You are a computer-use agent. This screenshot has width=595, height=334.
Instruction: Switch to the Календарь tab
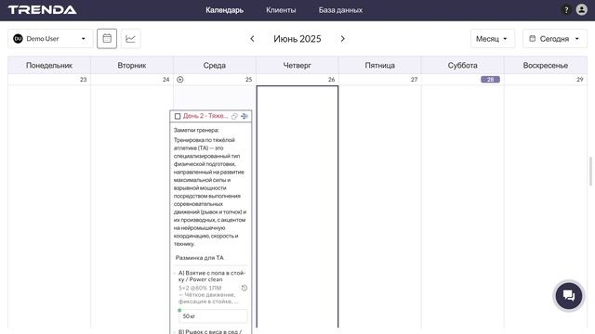(x=224, y=10)
